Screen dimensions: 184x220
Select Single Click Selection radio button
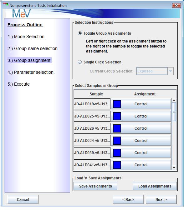(x=80, y=62)
